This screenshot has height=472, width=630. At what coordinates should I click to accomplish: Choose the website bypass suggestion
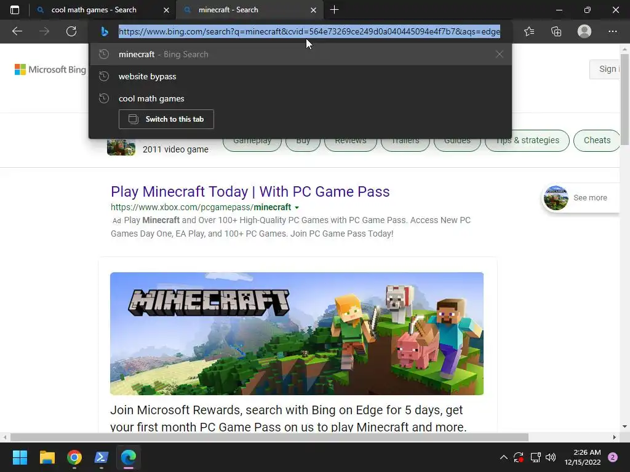300,76
